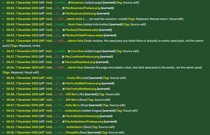Open File:FrostyBiteSeed.png link
This screenshot has width=210, height=135.
pyautogui.click(x=81, y=89)
